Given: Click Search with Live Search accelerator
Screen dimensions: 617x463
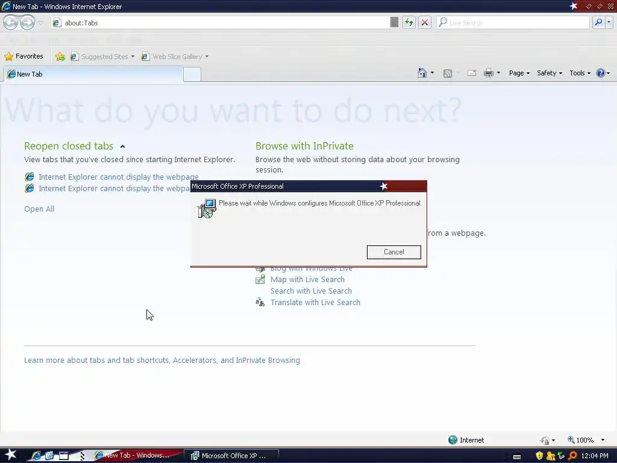Looking at the screenshot, I should 311,291.
